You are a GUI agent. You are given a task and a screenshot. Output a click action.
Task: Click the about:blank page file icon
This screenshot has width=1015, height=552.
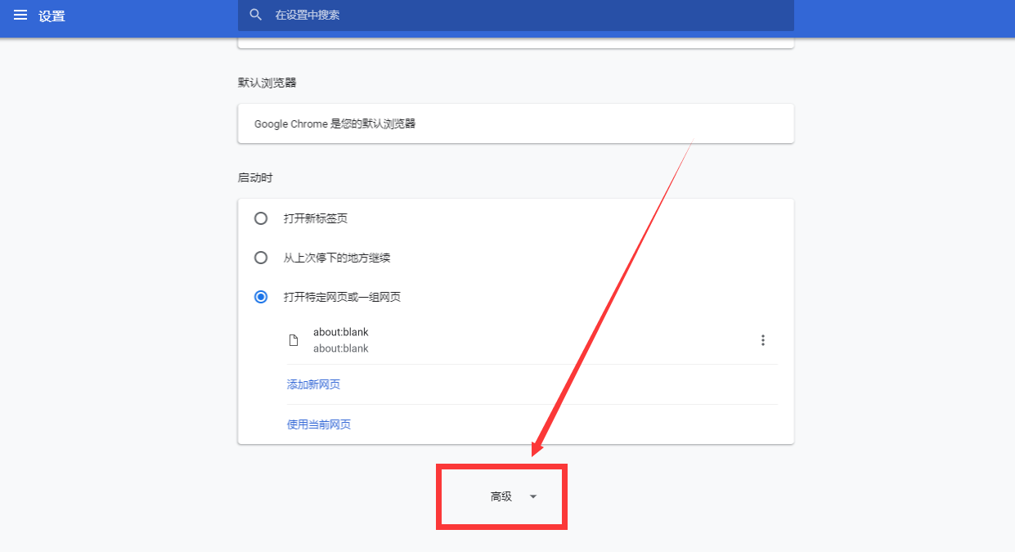click(x=294, y=340)
